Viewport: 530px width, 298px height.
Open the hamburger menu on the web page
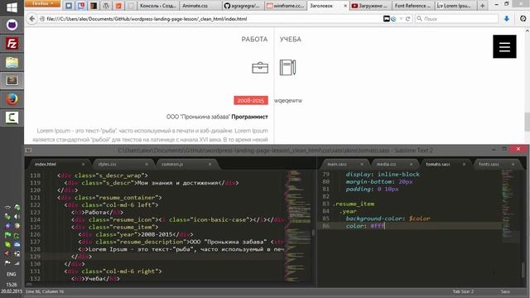[504, 46]
